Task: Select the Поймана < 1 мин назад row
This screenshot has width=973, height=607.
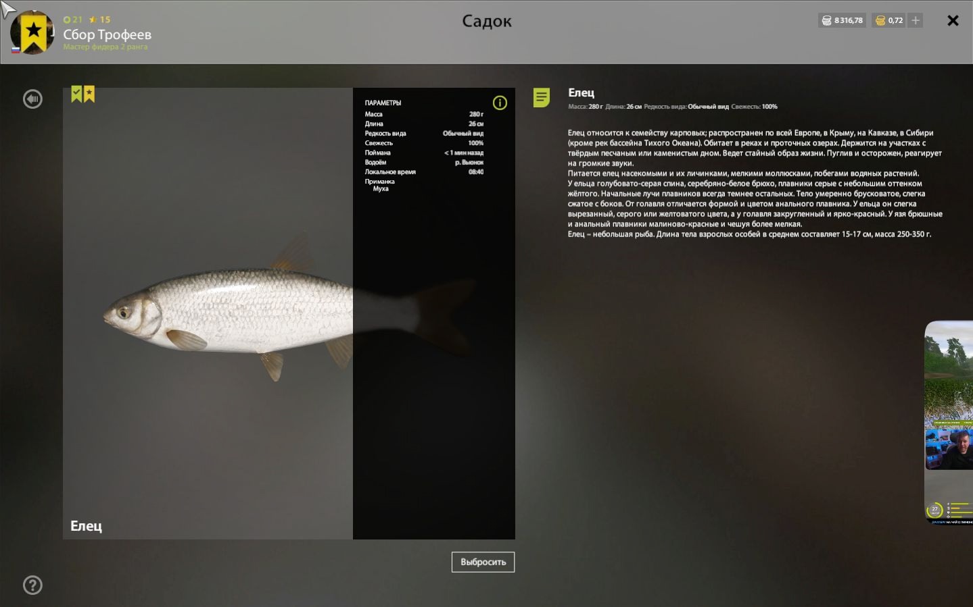Action: (x=424, y=153)
